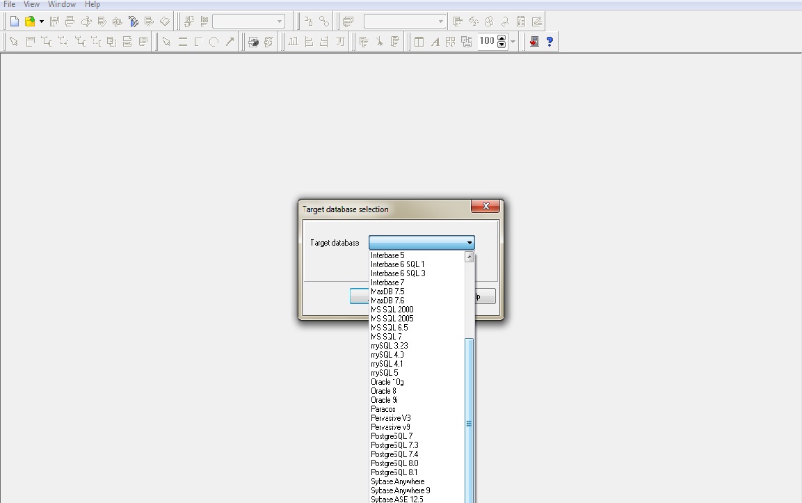Click the database list scrollbar up arrow
Screen dimensions: 802x503
click(469, 257)
